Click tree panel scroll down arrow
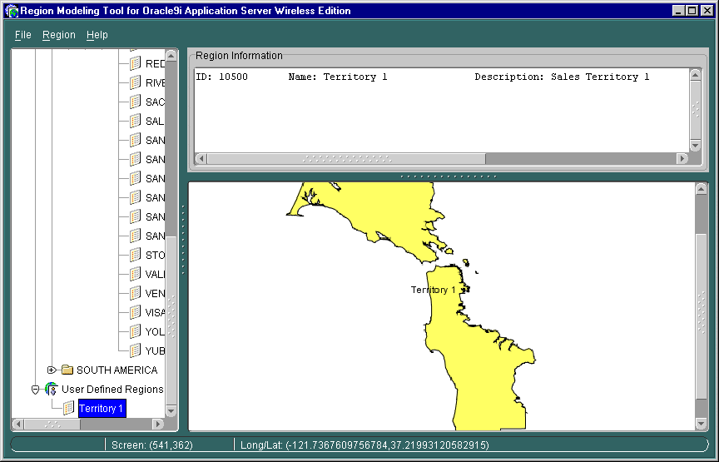The image size is (719, 462). tap(171, 411)
